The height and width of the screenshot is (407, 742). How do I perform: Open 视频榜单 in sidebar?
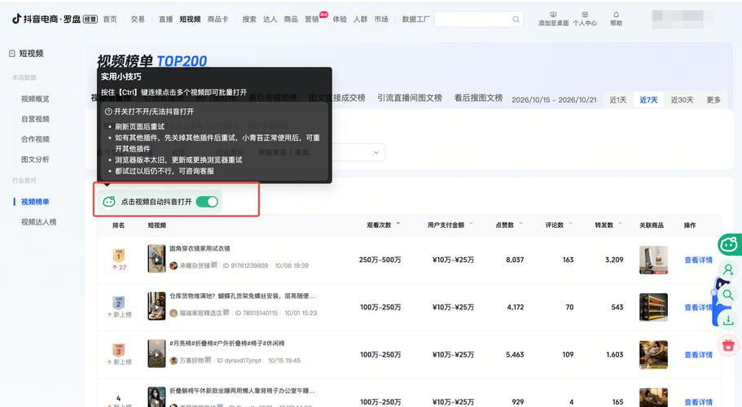(35, 202)
